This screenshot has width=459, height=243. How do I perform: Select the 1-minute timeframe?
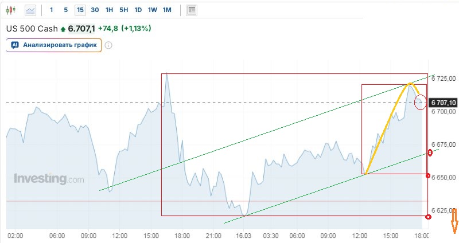(52, 10)
